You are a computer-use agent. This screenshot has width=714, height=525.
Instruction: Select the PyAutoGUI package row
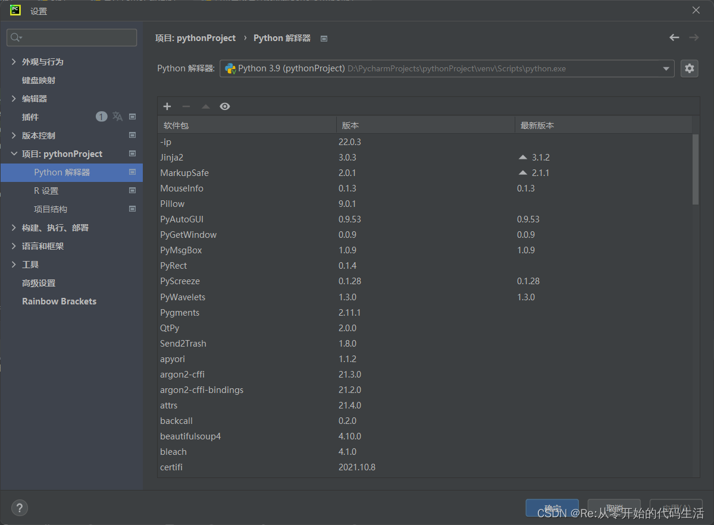[x=425, y=219]
